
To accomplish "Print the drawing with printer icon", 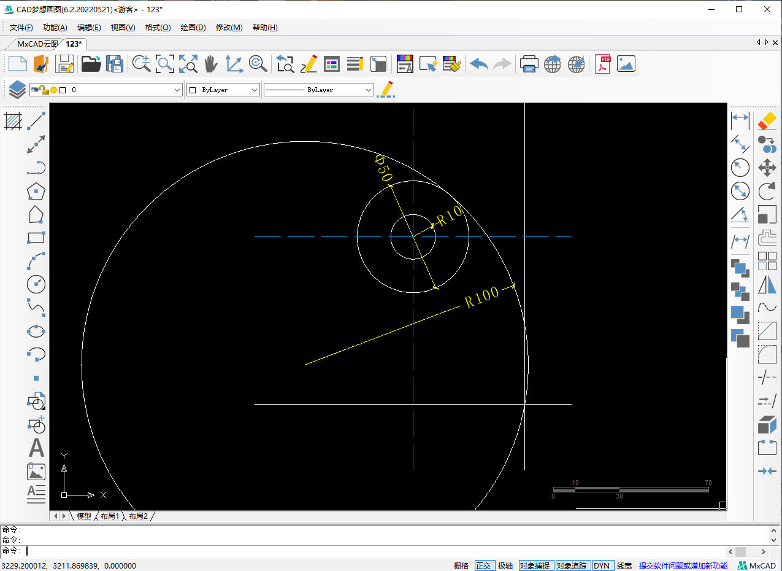I will point(529,64).
